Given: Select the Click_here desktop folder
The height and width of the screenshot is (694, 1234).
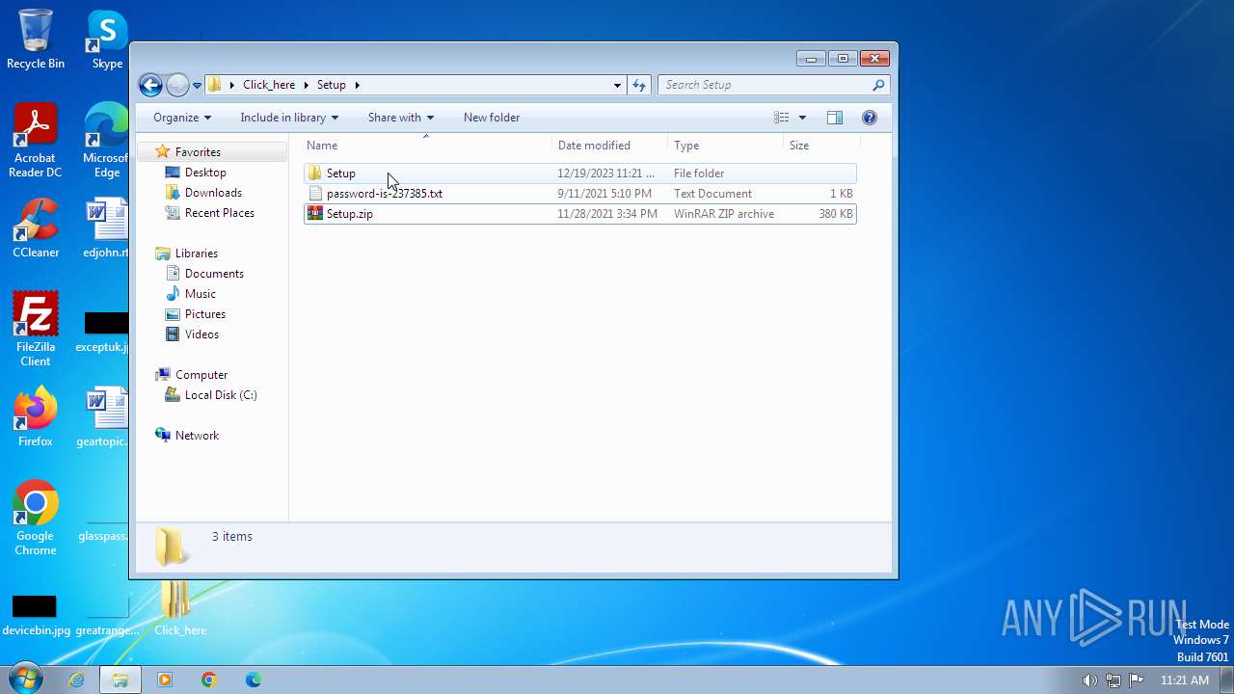Looking at the screenshot, I should pos(180,608).
